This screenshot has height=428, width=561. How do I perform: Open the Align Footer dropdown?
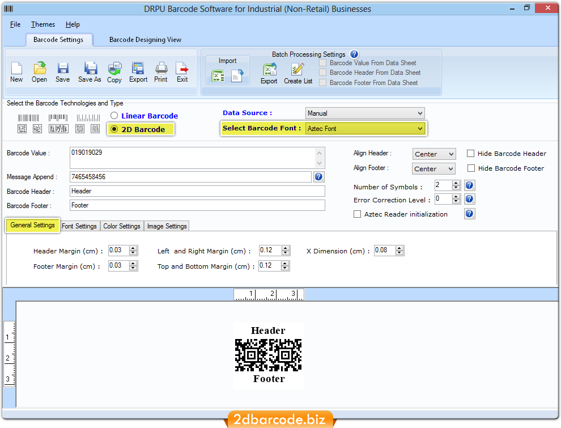tap(433, 168)
